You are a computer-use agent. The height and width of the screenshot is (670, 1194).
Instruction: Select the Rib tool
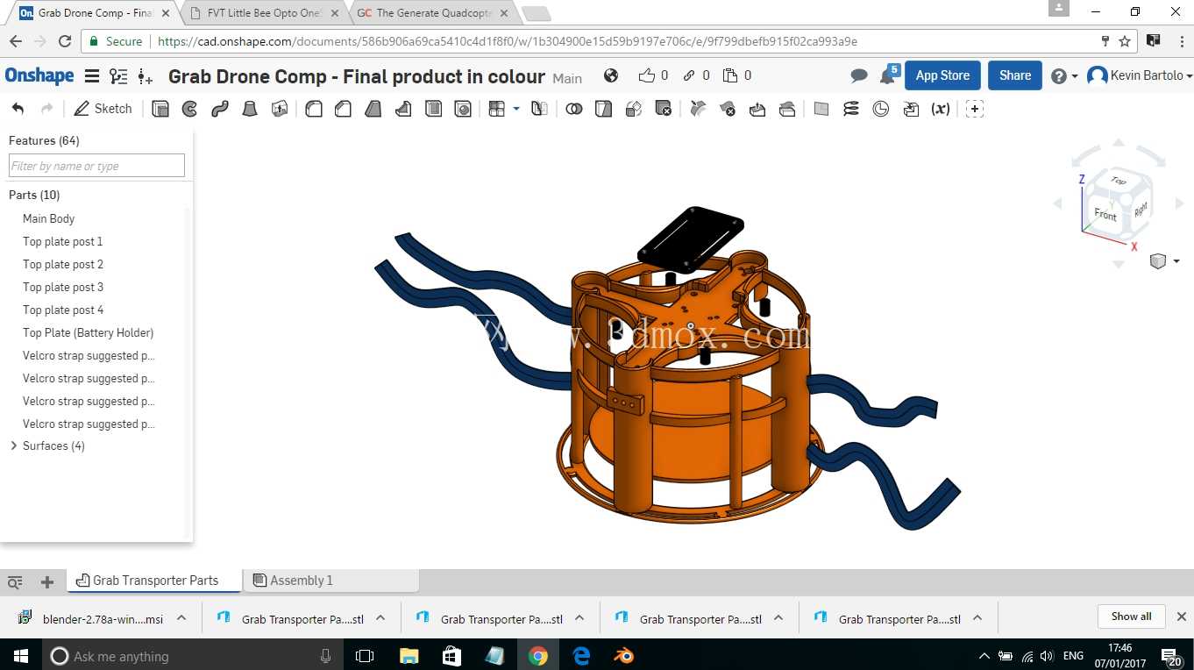403,109
